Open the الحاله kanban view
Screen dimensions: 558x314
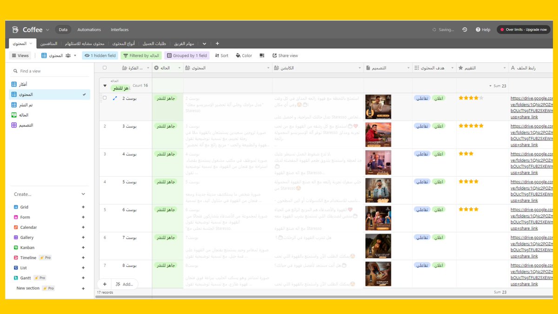(50, 115)
